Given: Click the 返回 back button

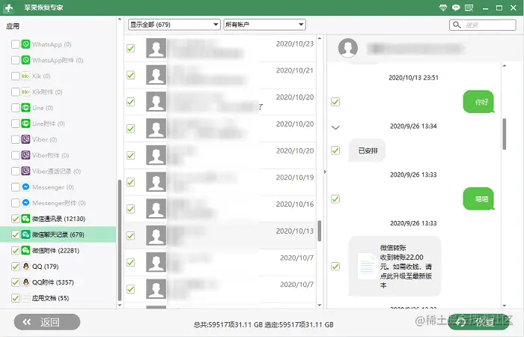Looking at the screenshot, I should click(x=47, y=322).
